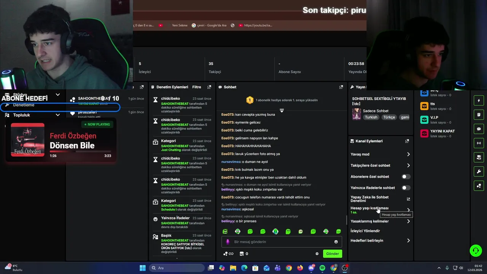
Task: Click the Windows Start button
Action: (143, 268)
